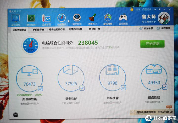
Task: Toggle the 内存性能 test checkbox
Action: click(x=124, y=88)
